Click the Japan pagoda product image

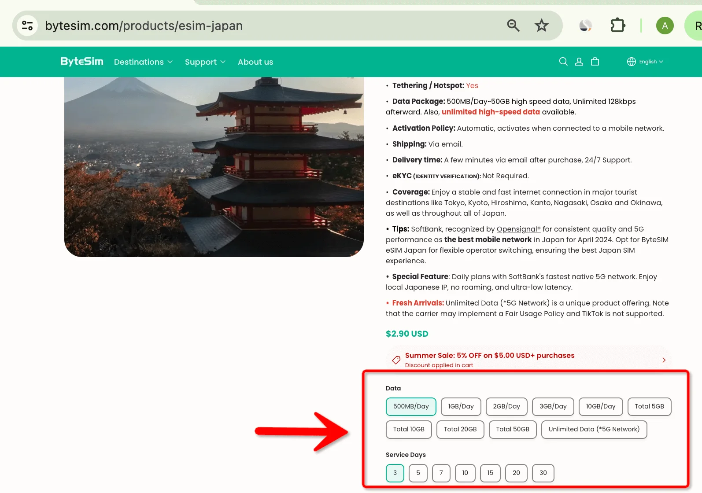[214, 167]
